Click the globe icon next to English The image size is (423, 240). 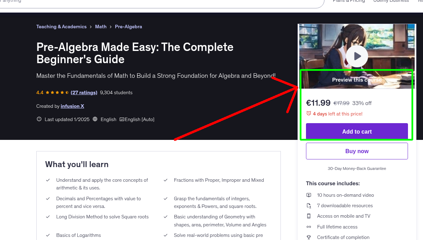95,119
